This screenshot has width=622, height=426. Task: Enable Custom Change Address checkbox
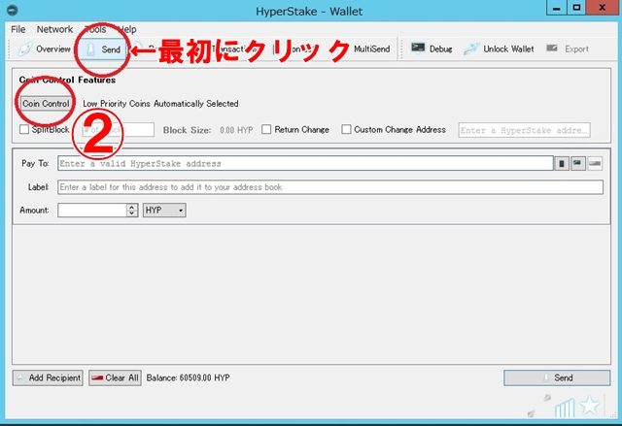pos(346,129)
